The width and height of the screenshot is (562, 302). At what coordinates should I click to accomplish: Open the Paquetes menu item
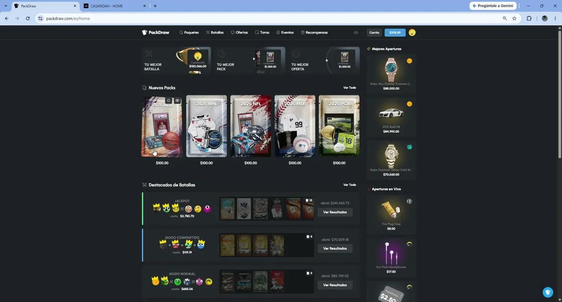tap(189, 32)
